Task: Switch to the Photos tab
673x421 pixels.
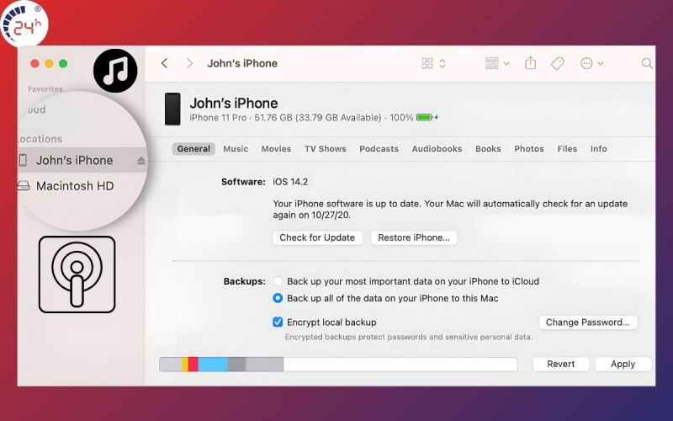Action: (x=529, y=149)
